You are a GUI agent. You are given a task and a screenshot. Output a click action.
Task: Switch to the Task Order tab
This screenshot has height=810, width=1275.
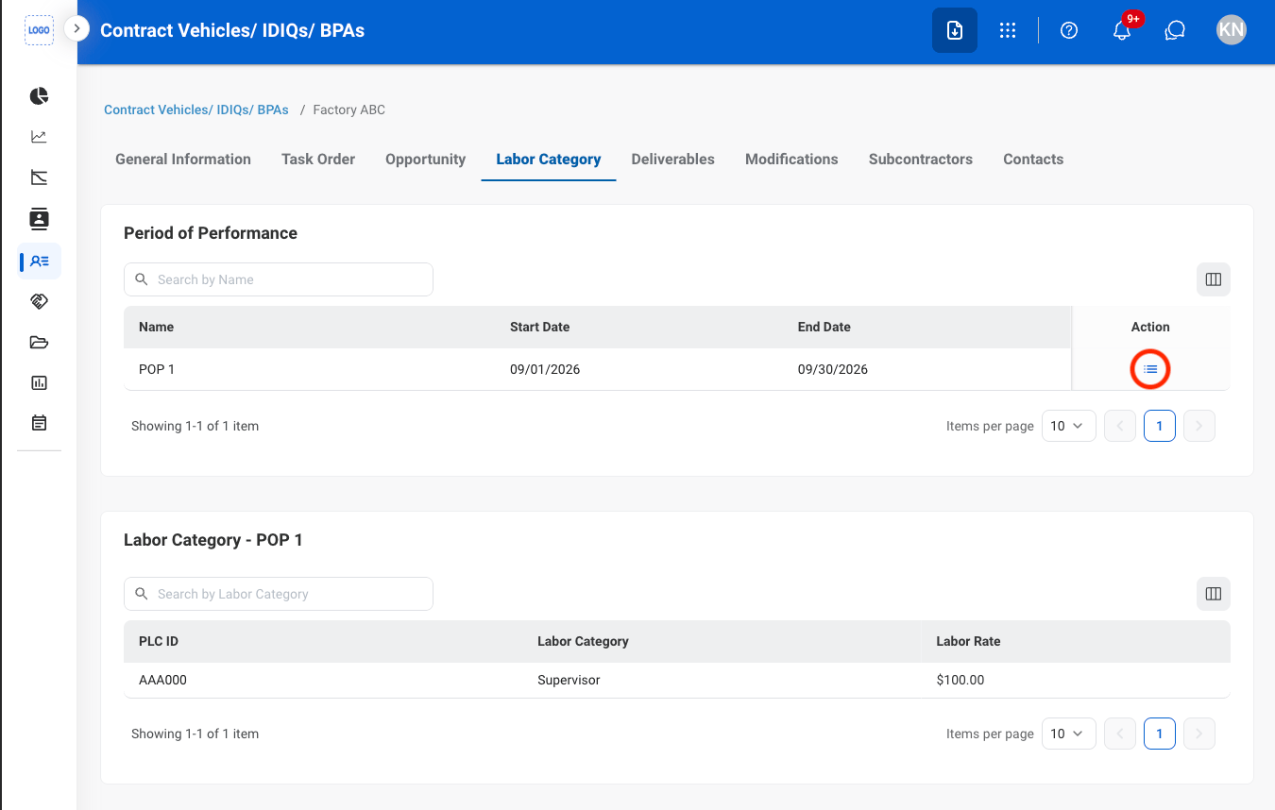(x=318, y=160)
